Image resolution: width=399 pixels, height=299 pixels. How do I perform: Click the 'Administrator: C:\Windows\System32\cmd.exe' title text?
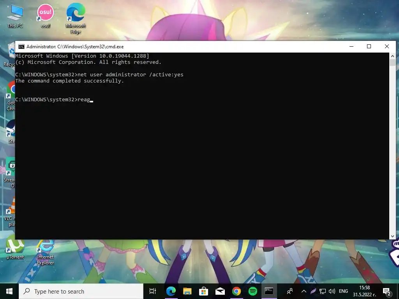point(75,47)
